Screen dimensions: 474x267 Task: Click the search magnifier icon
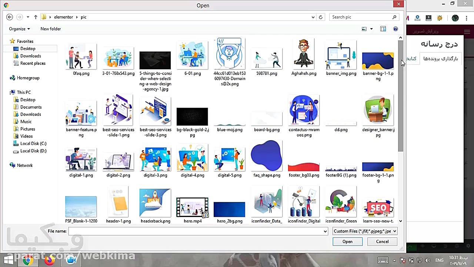click(x=394, y=17)
